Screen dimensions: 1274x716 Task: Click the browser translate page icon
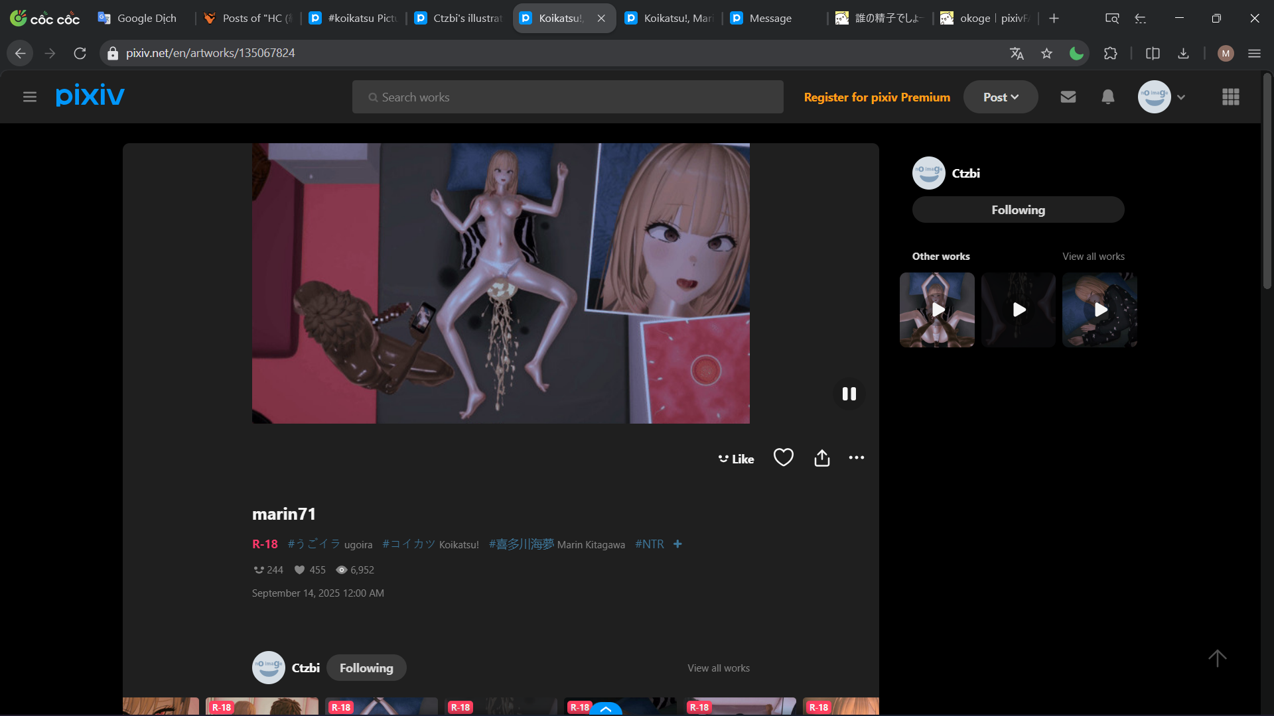[x=1017, y=53]
